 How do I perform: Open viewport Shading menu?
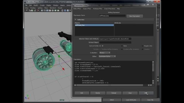(x=33, y=8)
